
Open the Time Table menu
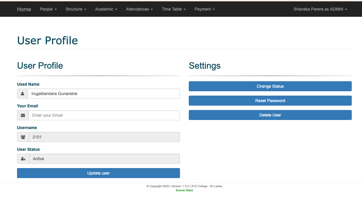pyautogui.click(x=174, y=9)
